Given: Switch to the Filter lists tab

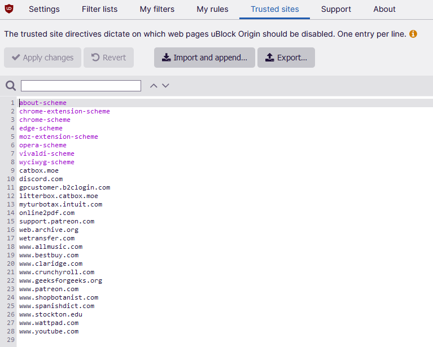Looking at the screenshot, I should click(99, 9).
